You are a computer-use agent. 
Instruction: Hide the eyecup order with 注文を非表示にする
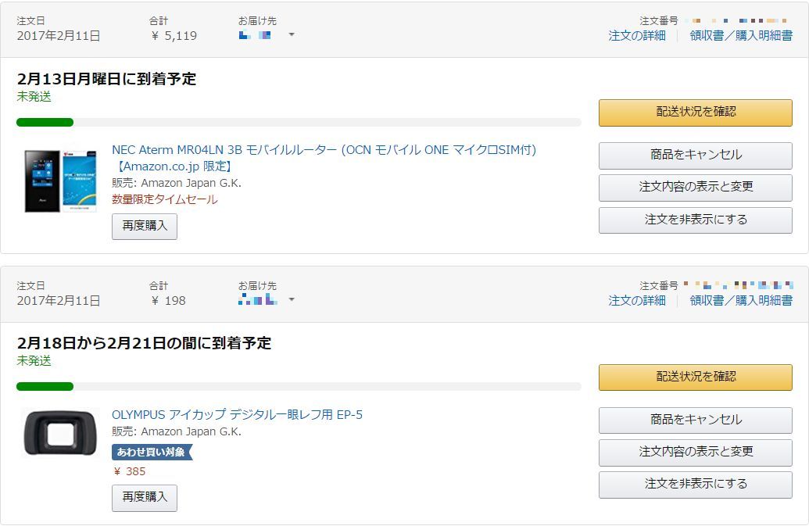click(x=695, y=484)
